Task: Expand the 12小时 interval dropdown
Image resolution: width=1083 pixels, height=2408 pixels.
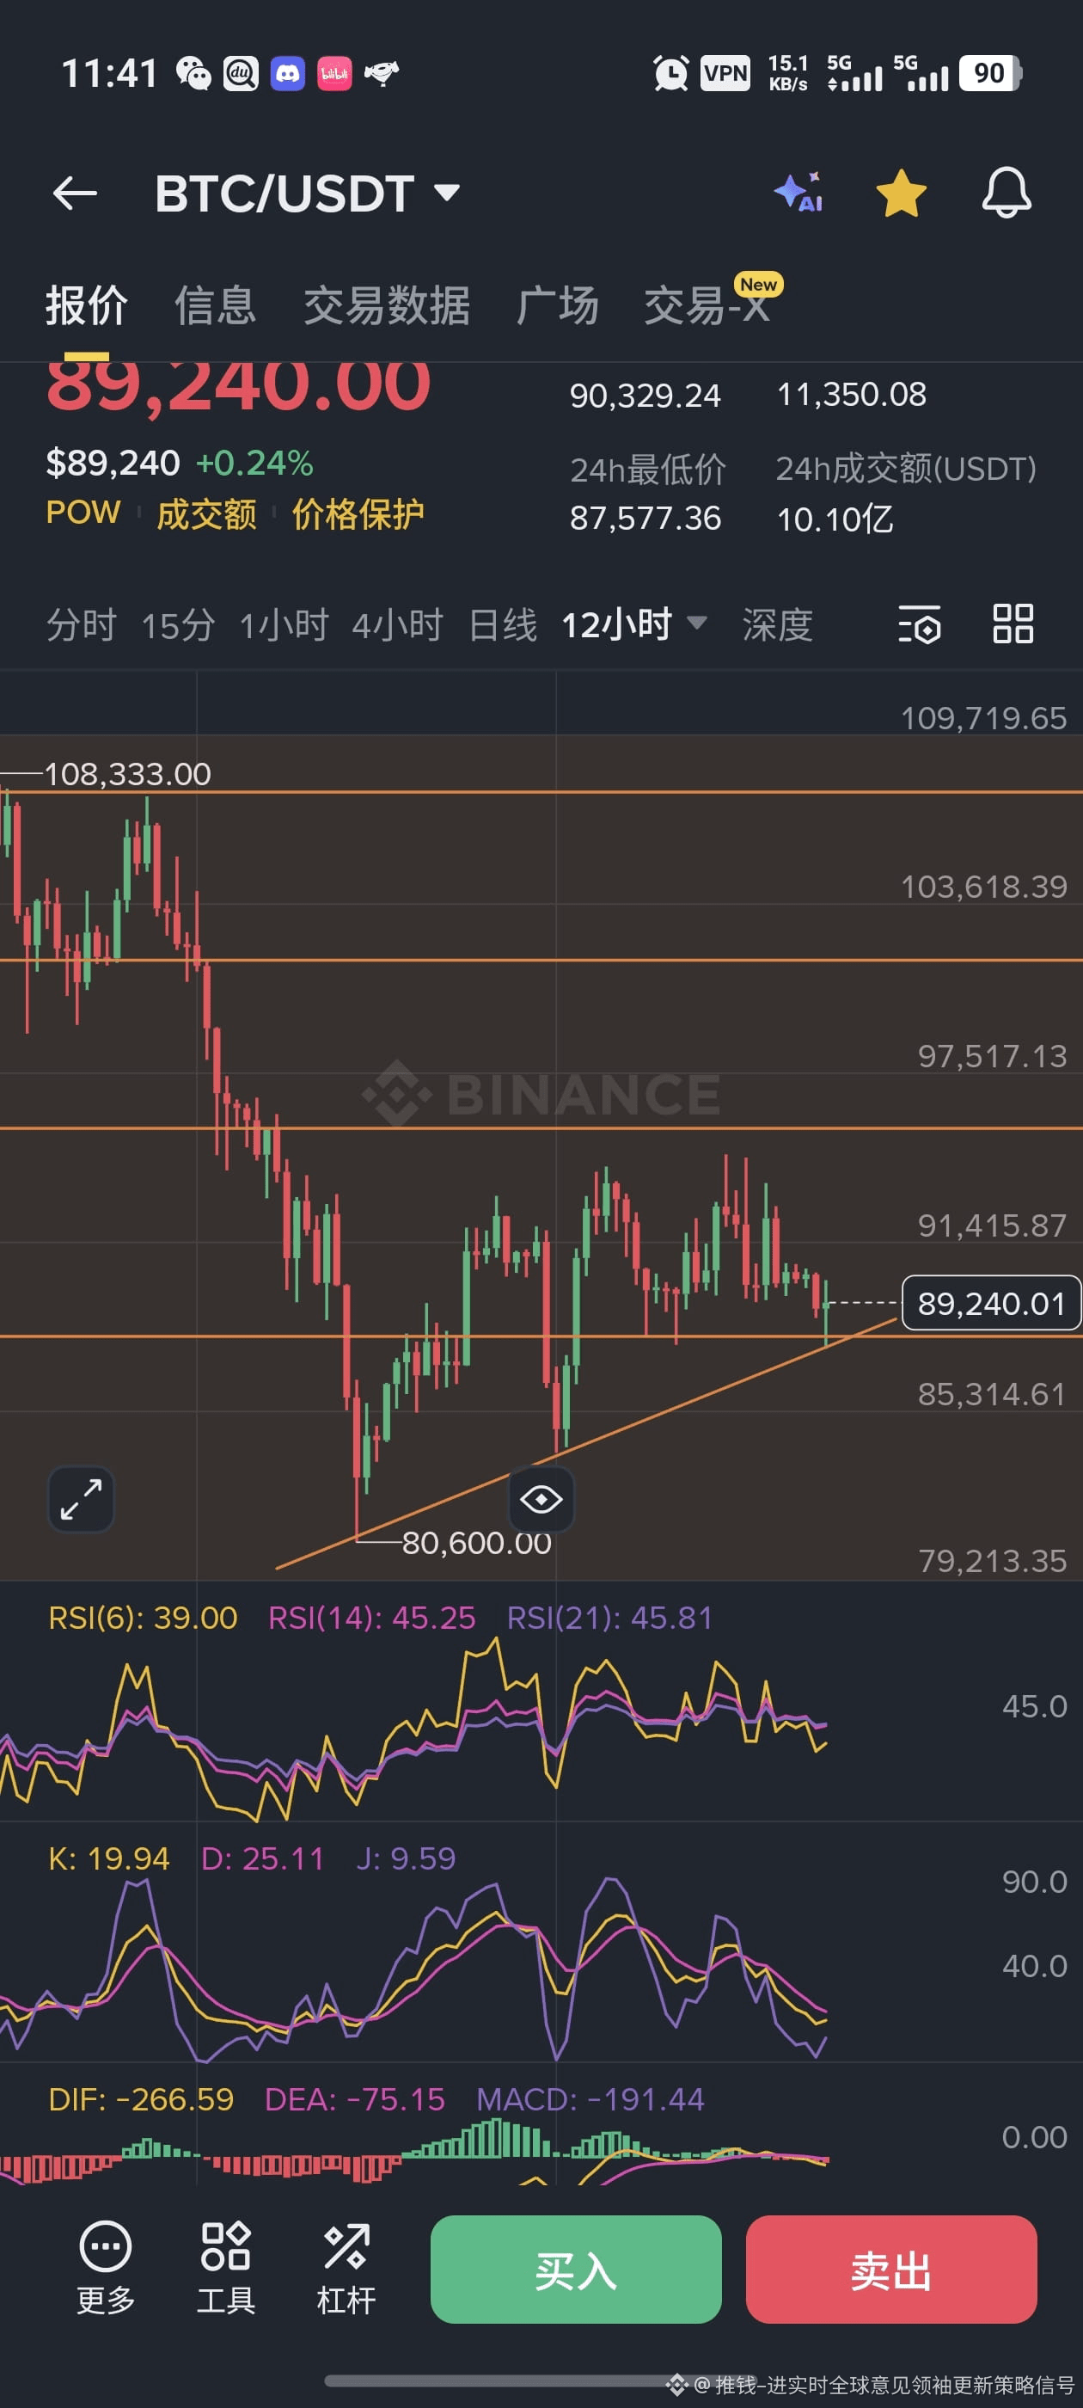Action: click(x=634, y=623)
